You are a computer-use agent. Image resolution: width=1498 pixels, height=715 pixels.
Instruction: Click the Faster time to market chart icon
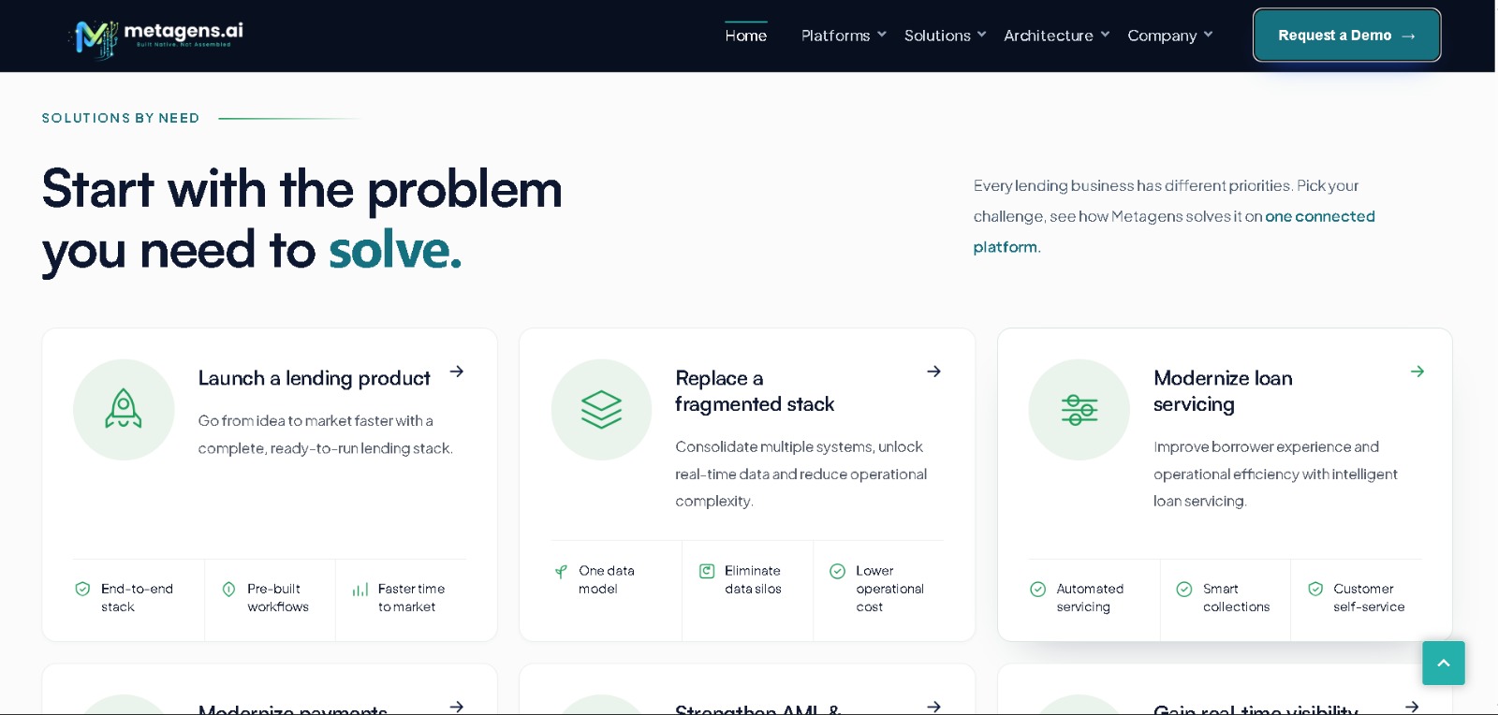pos(360,590)
